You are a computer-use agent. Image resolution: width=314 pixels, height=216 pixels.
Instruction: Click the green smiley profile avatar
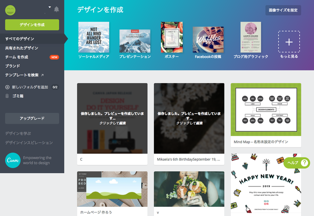[x=10, y=10]
